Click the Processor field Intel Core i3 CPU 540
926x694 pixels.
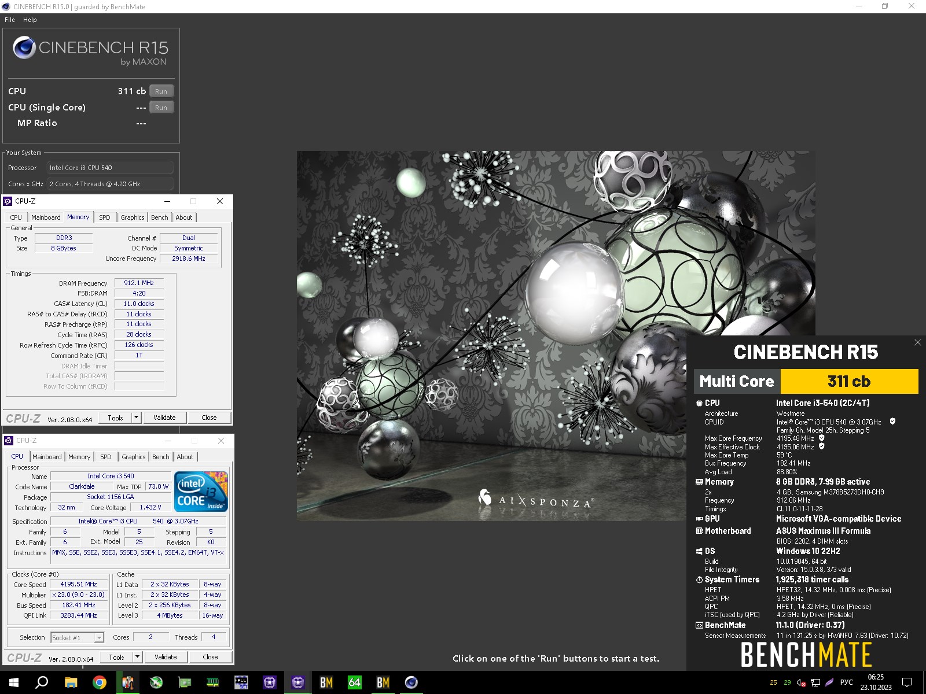110,168
